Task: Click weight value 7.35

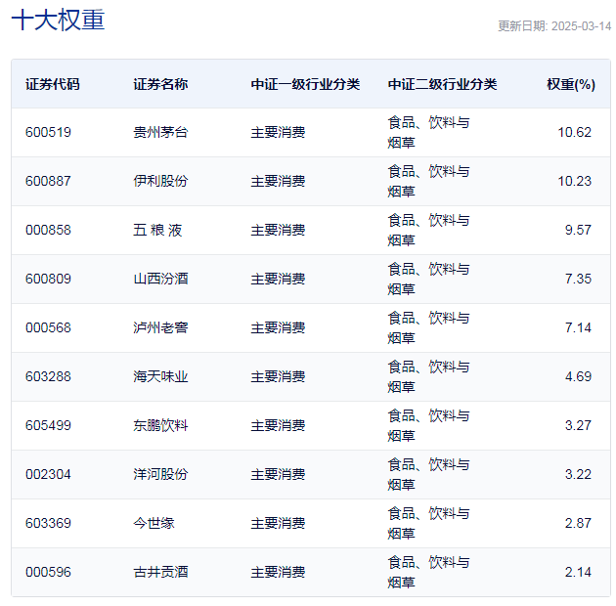Action: click(x=578, y=279)
